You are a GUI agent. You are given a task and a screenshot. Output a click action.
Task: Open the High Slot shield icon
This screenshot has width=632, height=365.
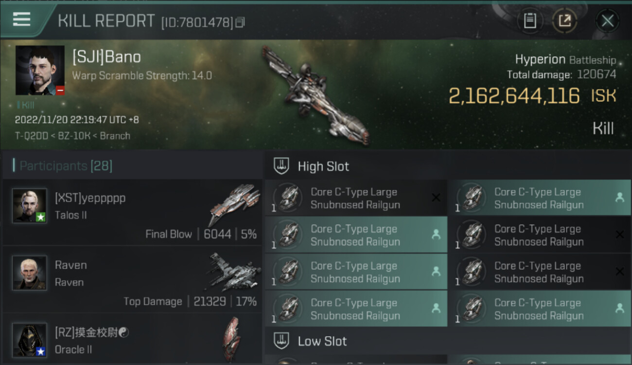[282, 166]
